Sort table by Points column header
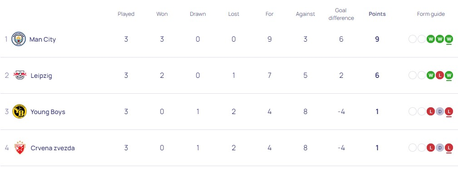Screen dimensions: 458x172 (x=377, y=14)
